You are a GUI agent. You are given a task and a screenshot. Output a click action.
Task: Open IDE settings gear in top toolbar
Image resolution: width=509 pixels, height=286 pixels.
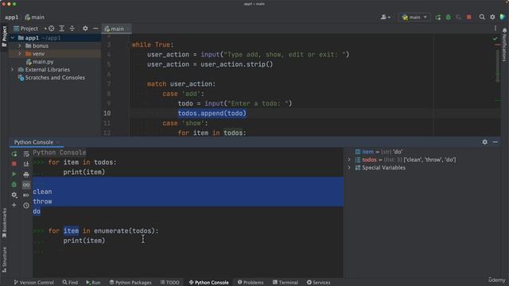pyautogui.click(x=492, y=17)
